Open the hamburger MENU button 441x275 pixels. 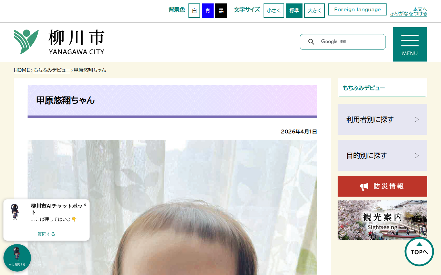[410, 44]
